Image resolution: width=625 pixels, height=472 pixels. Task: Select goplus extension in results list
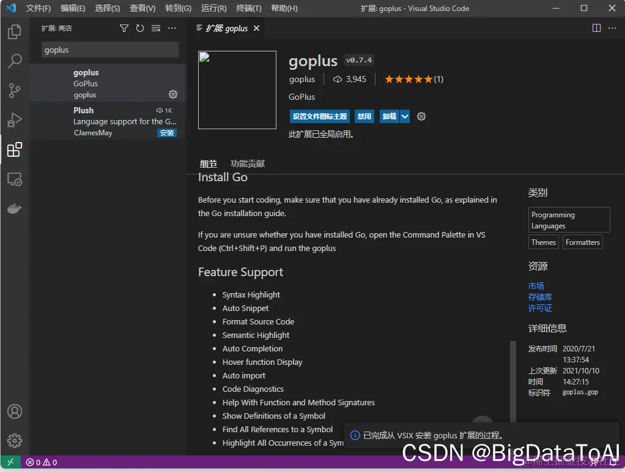coord(108,83)
